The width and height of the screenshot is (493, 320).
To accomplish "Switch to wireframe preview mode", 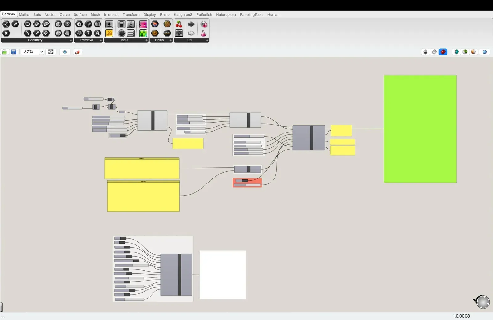I will click(x=434, y=52).
